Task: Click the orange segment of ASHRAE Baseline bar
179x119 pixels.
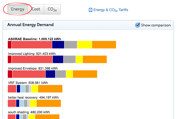Action: pos(104,45)
